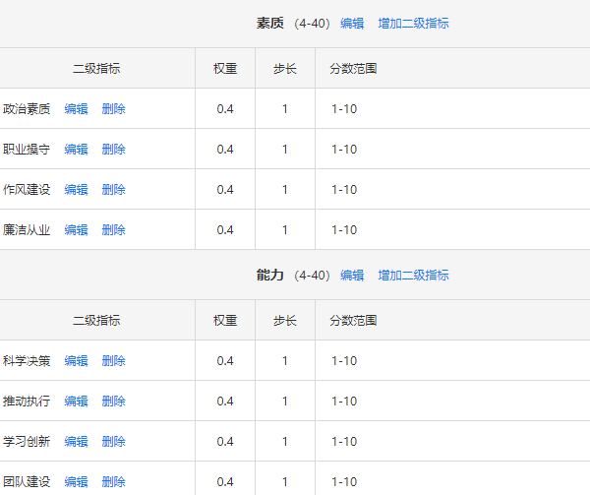Delete the 作风建设 indicator
Viewport: 590px width, 495px height.
(x=114, y=189)
